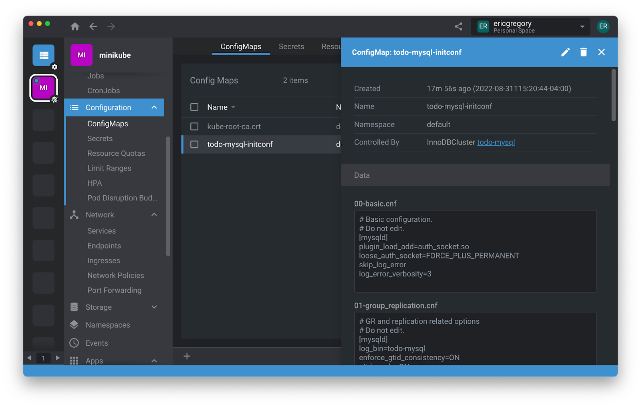Close the ConfigMap details panel
Viewport: 641px width, 407px height.
(601, 52)
